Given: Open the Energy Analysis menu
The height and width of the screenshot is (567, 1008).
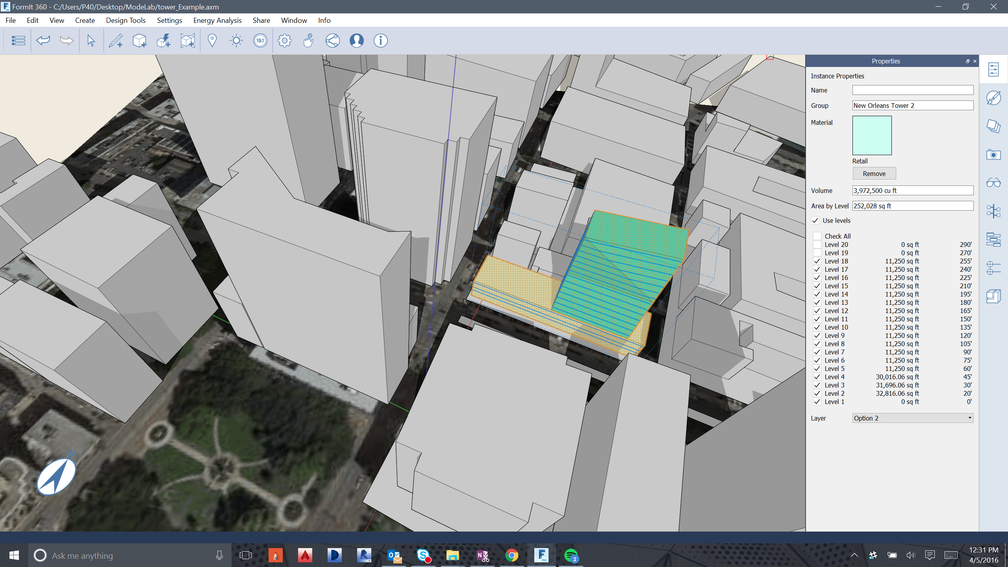Looking at the screenshot, I should coord(217,20).
